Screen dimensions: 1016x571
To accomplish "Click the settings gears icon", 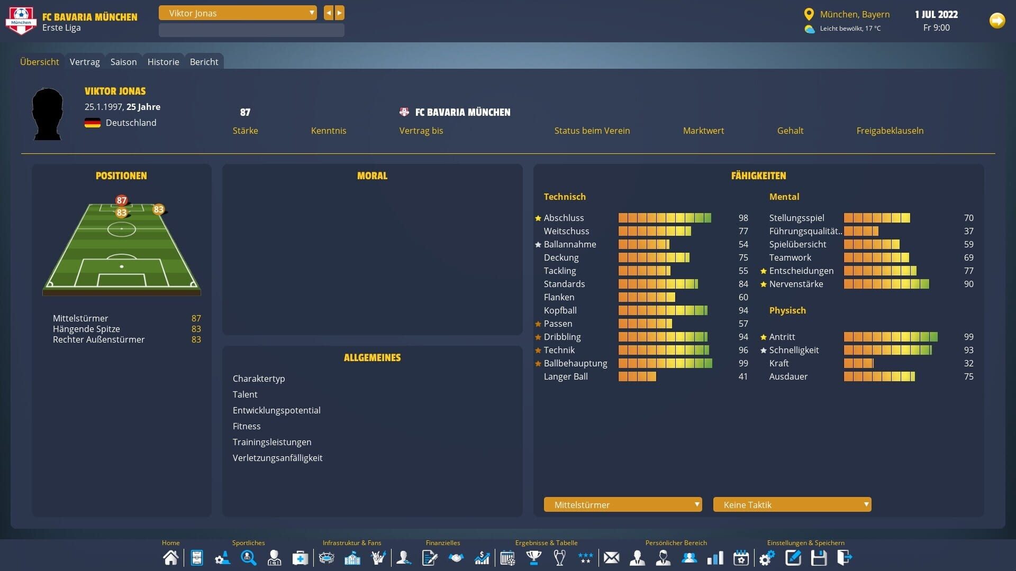I will 767,558.
